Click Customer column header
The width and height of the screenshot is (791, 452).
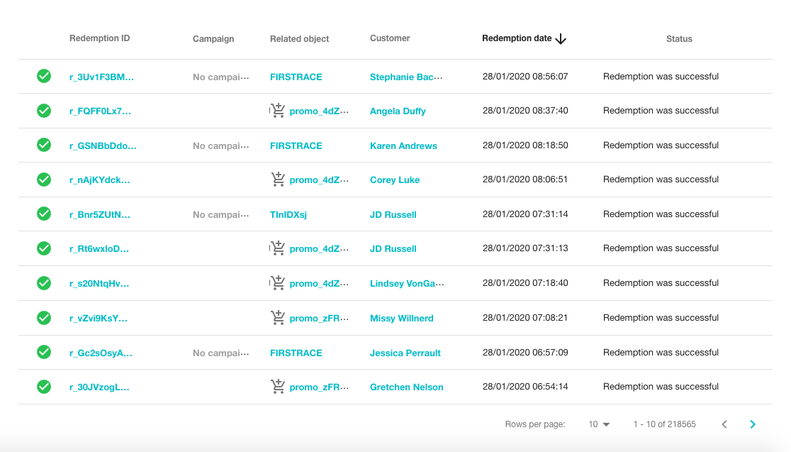[390, 38]
